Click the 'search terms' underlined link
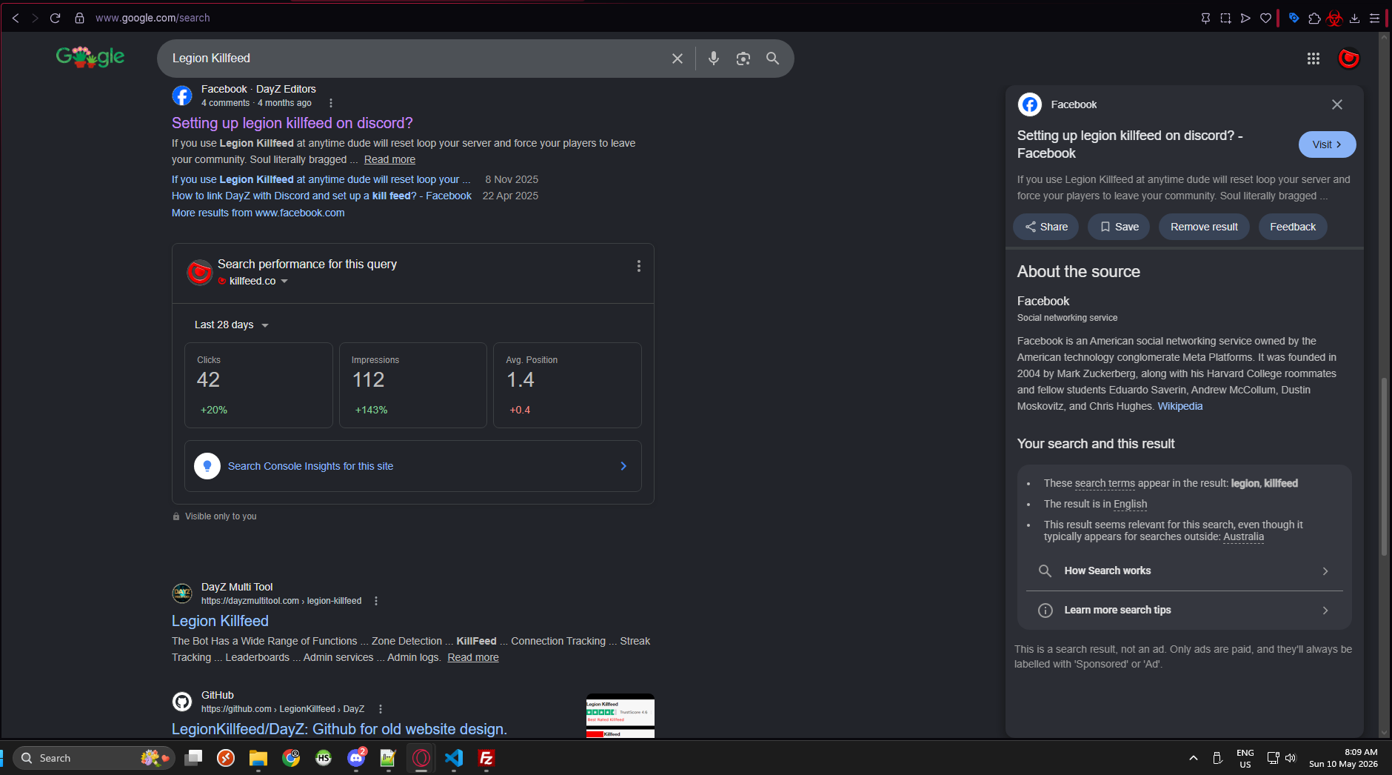The height and width of the screenshot is (775, 1392). pyautogui.click(x=1105, y=483)
